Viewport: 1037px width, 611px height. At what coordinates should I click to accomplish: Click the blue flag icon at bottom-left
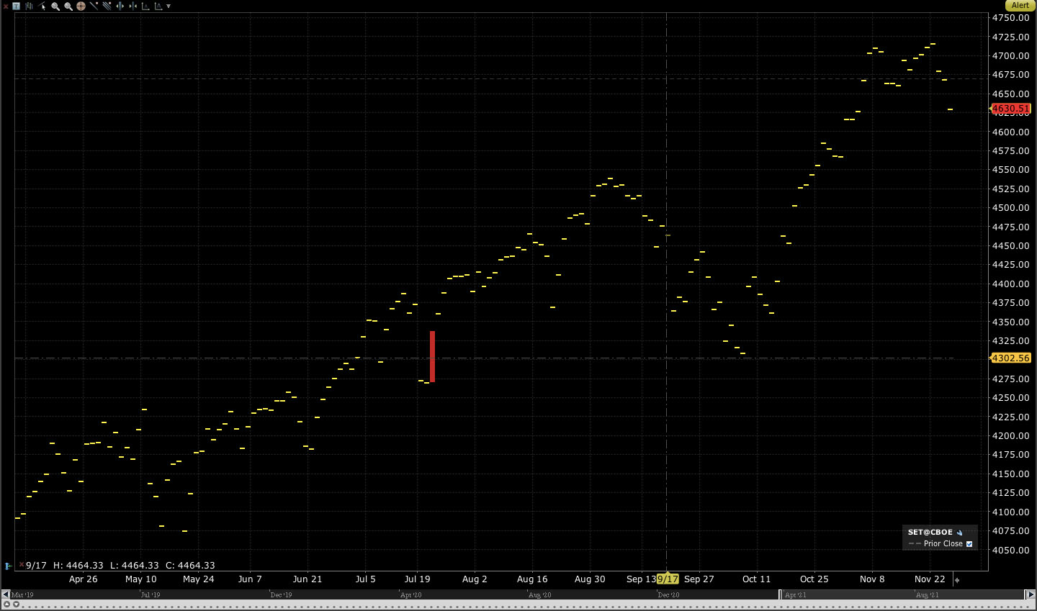[x=8, y=566]
